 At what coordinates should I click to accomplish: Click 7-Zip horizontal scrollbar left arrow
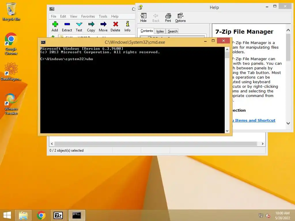pyautogui.click(x=52, y=144)
